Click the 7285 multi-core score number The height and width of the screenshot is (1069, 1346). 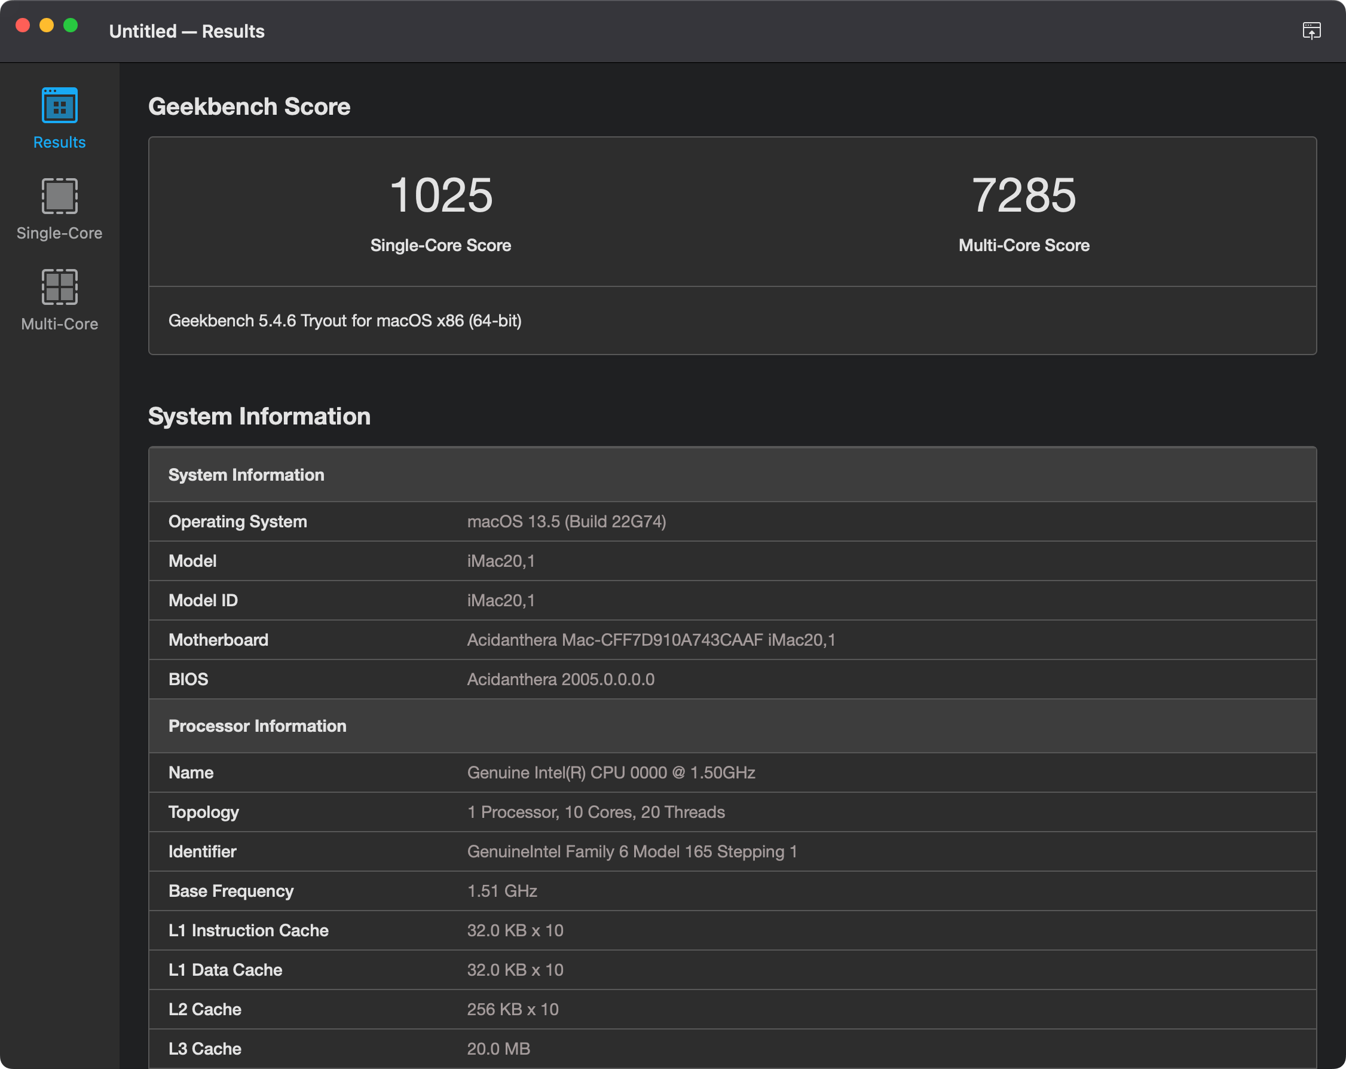click(1024, 196)
